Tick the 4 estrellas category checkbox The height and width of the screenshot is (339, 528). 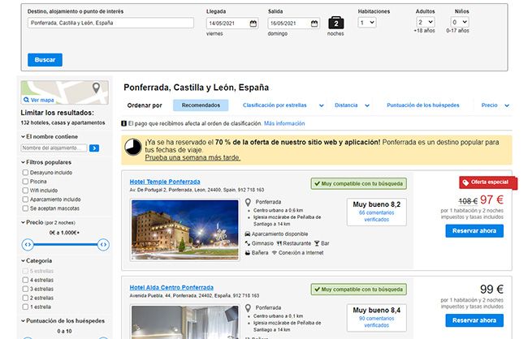[25, 280]
